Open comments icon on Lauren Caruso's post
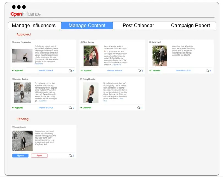This screenshot has width=223, height=177. click(x=70, y=156)
